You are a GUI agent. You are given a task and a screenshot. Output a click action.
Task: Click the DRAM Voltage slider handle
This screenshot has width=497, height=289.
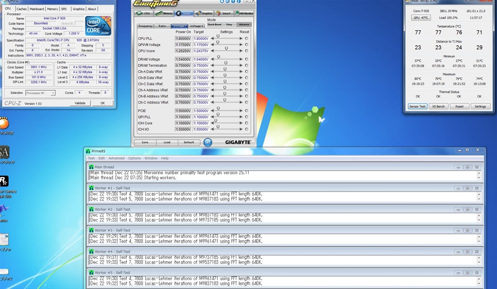coord(219,57)
